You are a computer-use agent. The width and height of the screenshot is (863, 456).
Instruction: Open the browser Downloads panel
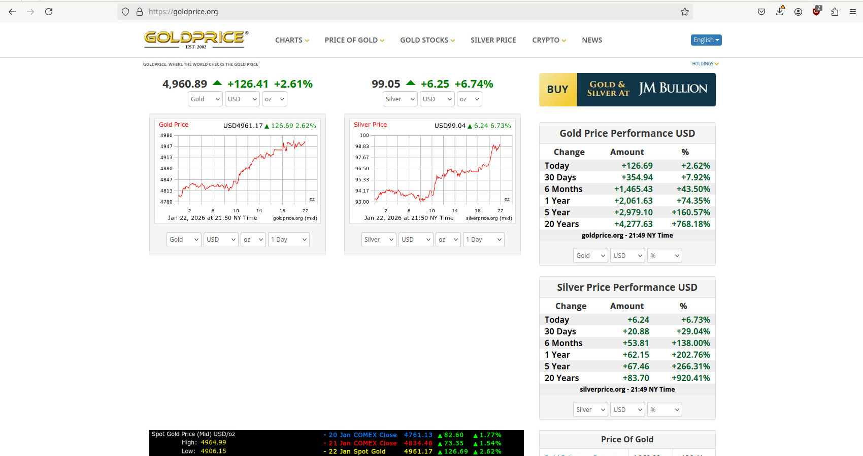coord(780,11)
